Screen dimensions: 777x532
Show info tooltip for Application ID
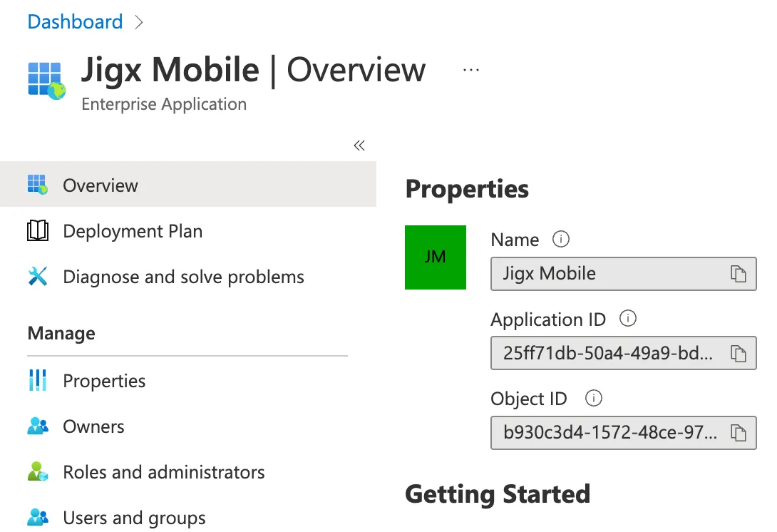[x=628, y=318]
